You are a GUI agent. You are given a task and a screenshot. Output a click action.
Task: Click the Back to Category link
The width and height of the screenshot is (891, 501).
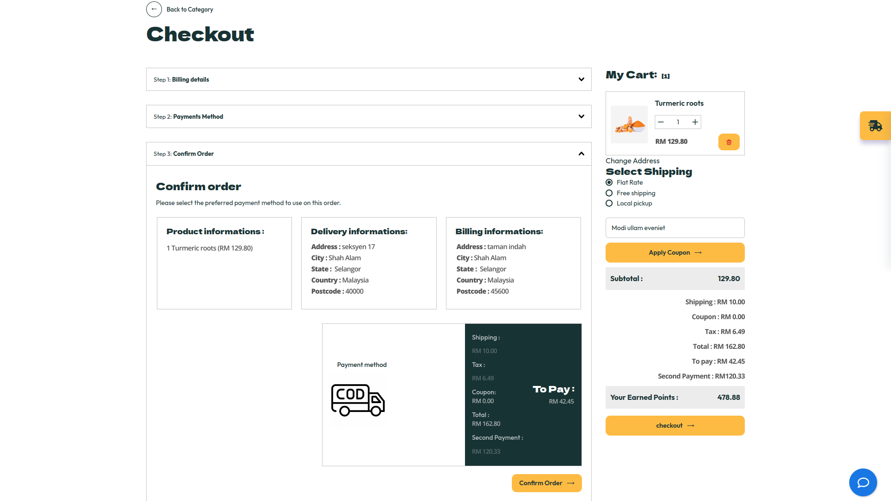pos(189,9)
